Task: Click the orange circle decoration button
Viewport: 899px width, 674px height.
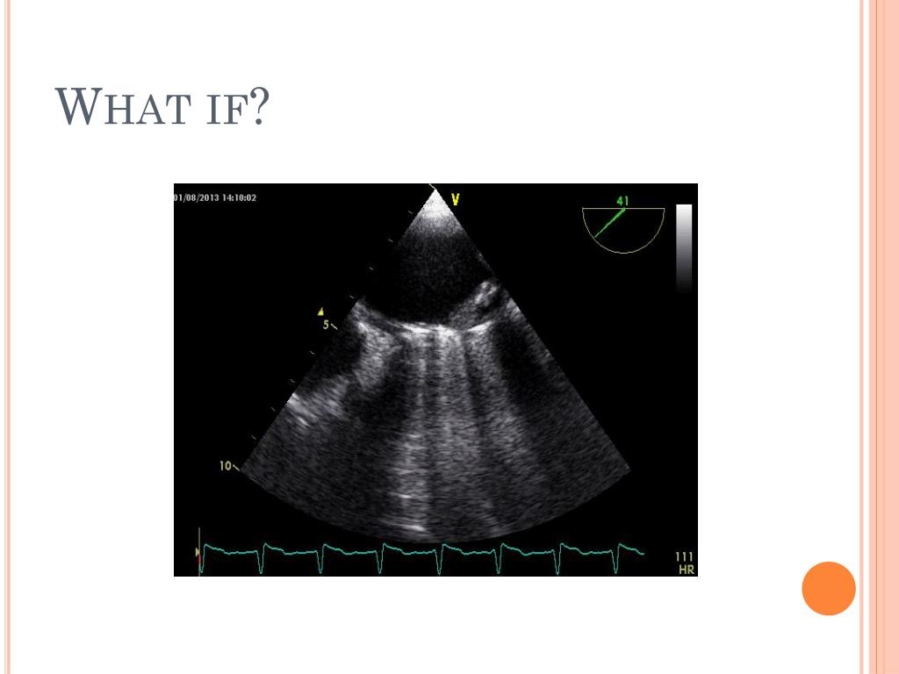Action: tap(829, 588)
